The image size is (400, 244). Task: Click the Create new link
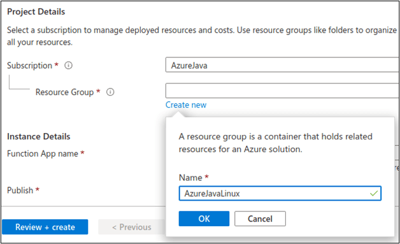click(x=186, y=105)
